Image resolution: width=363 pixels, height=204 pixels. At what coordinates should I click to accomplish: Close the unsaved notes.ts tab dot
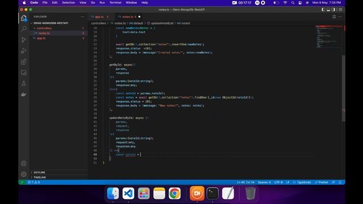pos(140,16)
